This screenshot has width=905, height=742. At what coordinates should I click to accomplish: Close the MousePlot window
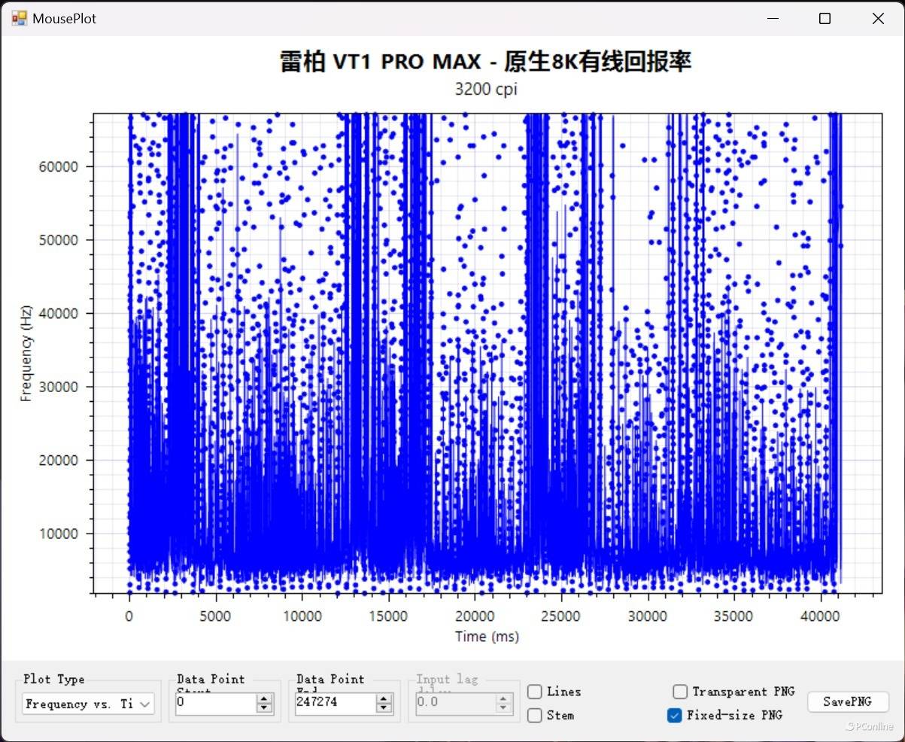(x=877, y=19)
